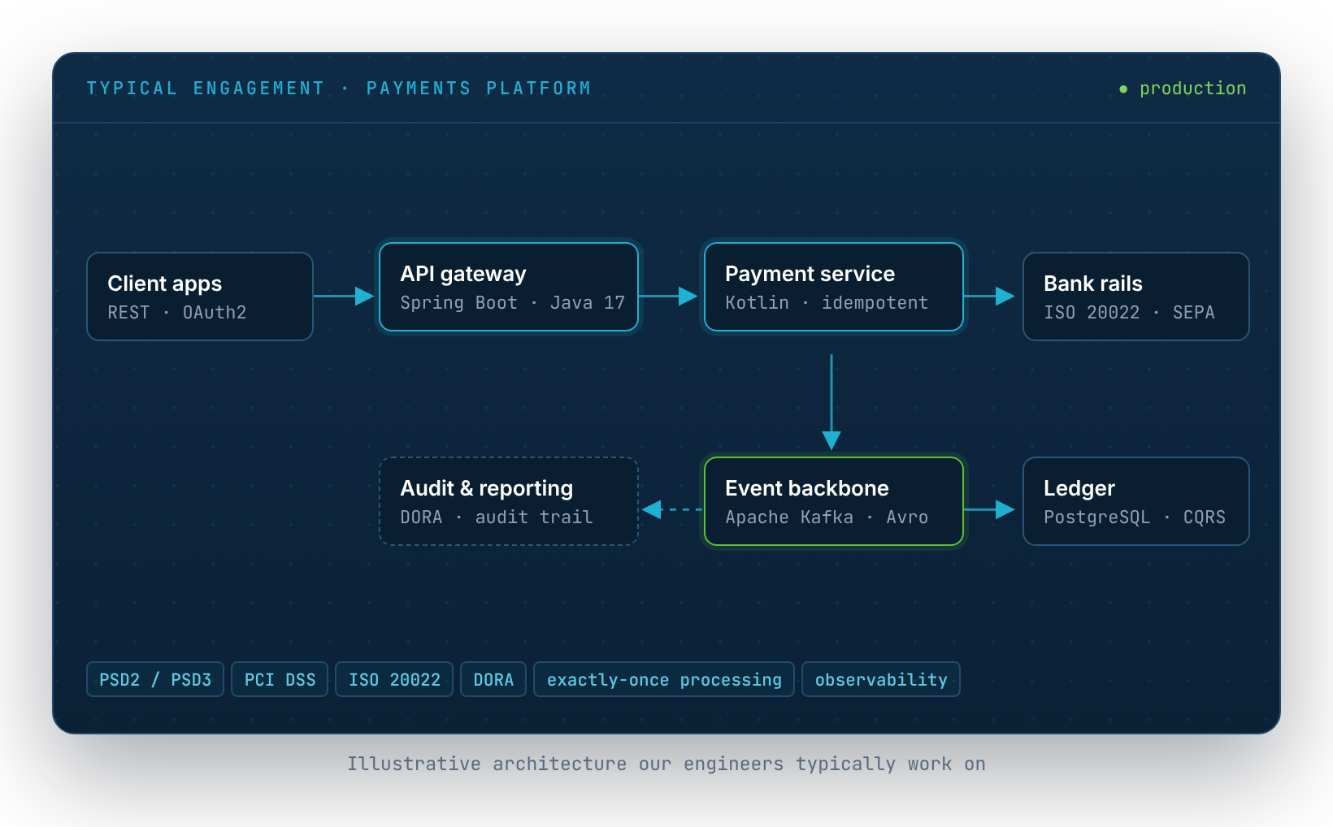Select the Ledger node
Image resolution: width=1333 pixels, height=827 pixels.
[x=1135, y=501]
